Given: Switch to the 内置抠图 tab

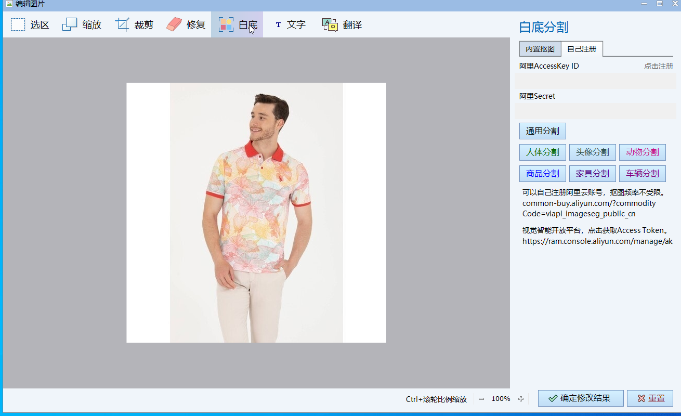Looking at the screenshot, I should [540, 49].
